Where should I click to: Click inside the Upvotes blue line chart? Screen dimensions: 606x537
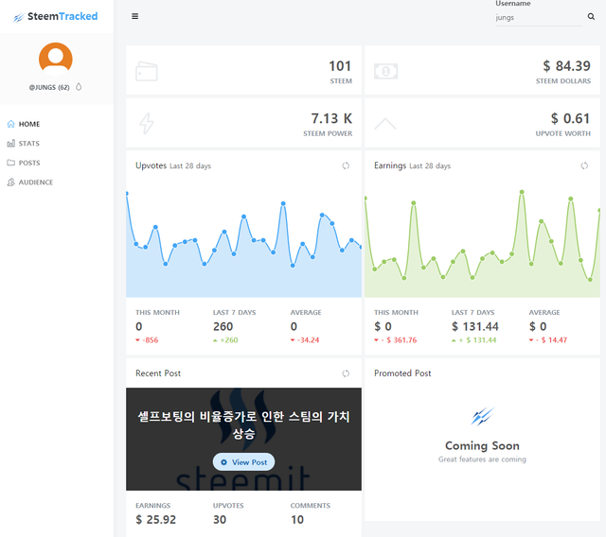coord(244,243)
